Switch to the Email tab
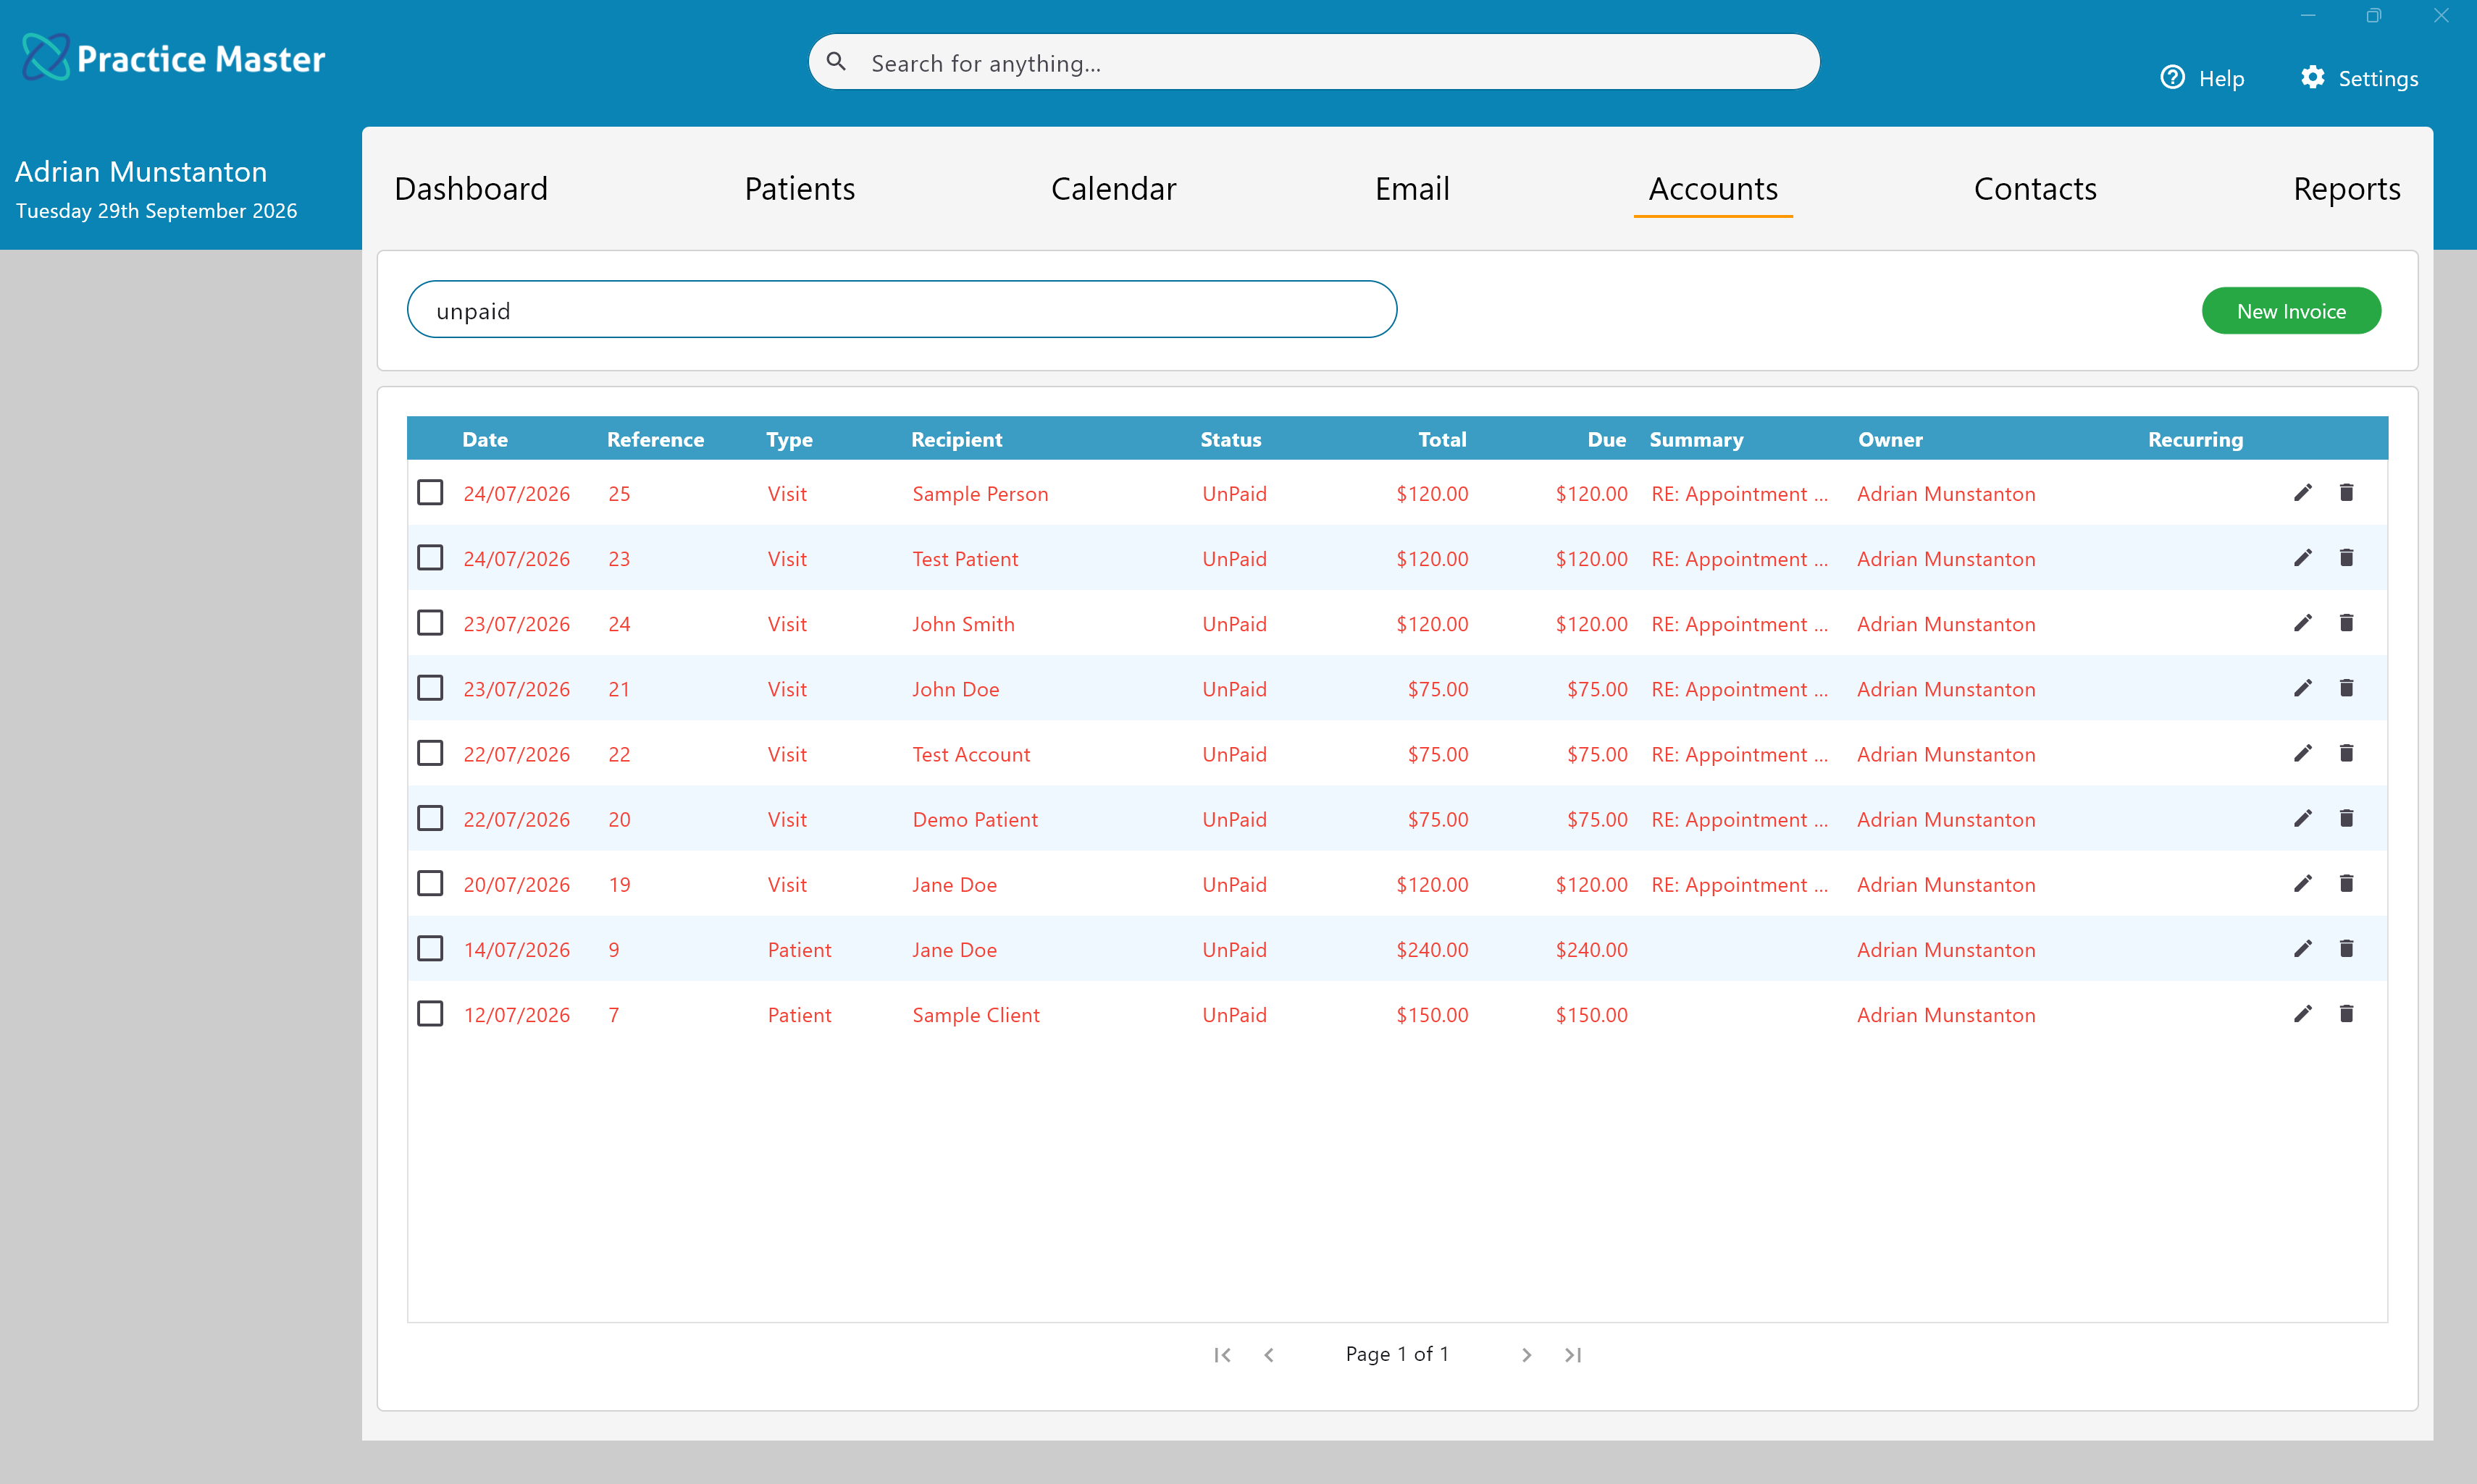This screenshot has height=1484, width=2477. click(x=1412, y=189)
